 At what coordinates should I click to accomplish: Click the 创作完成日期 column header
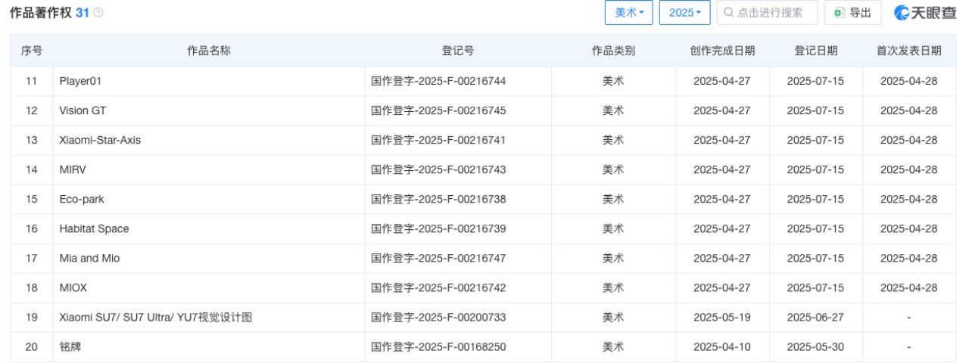pos(722,51)
